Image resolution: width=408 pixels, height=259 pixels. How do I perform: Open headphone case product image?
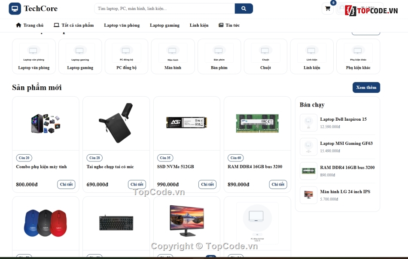116,123
